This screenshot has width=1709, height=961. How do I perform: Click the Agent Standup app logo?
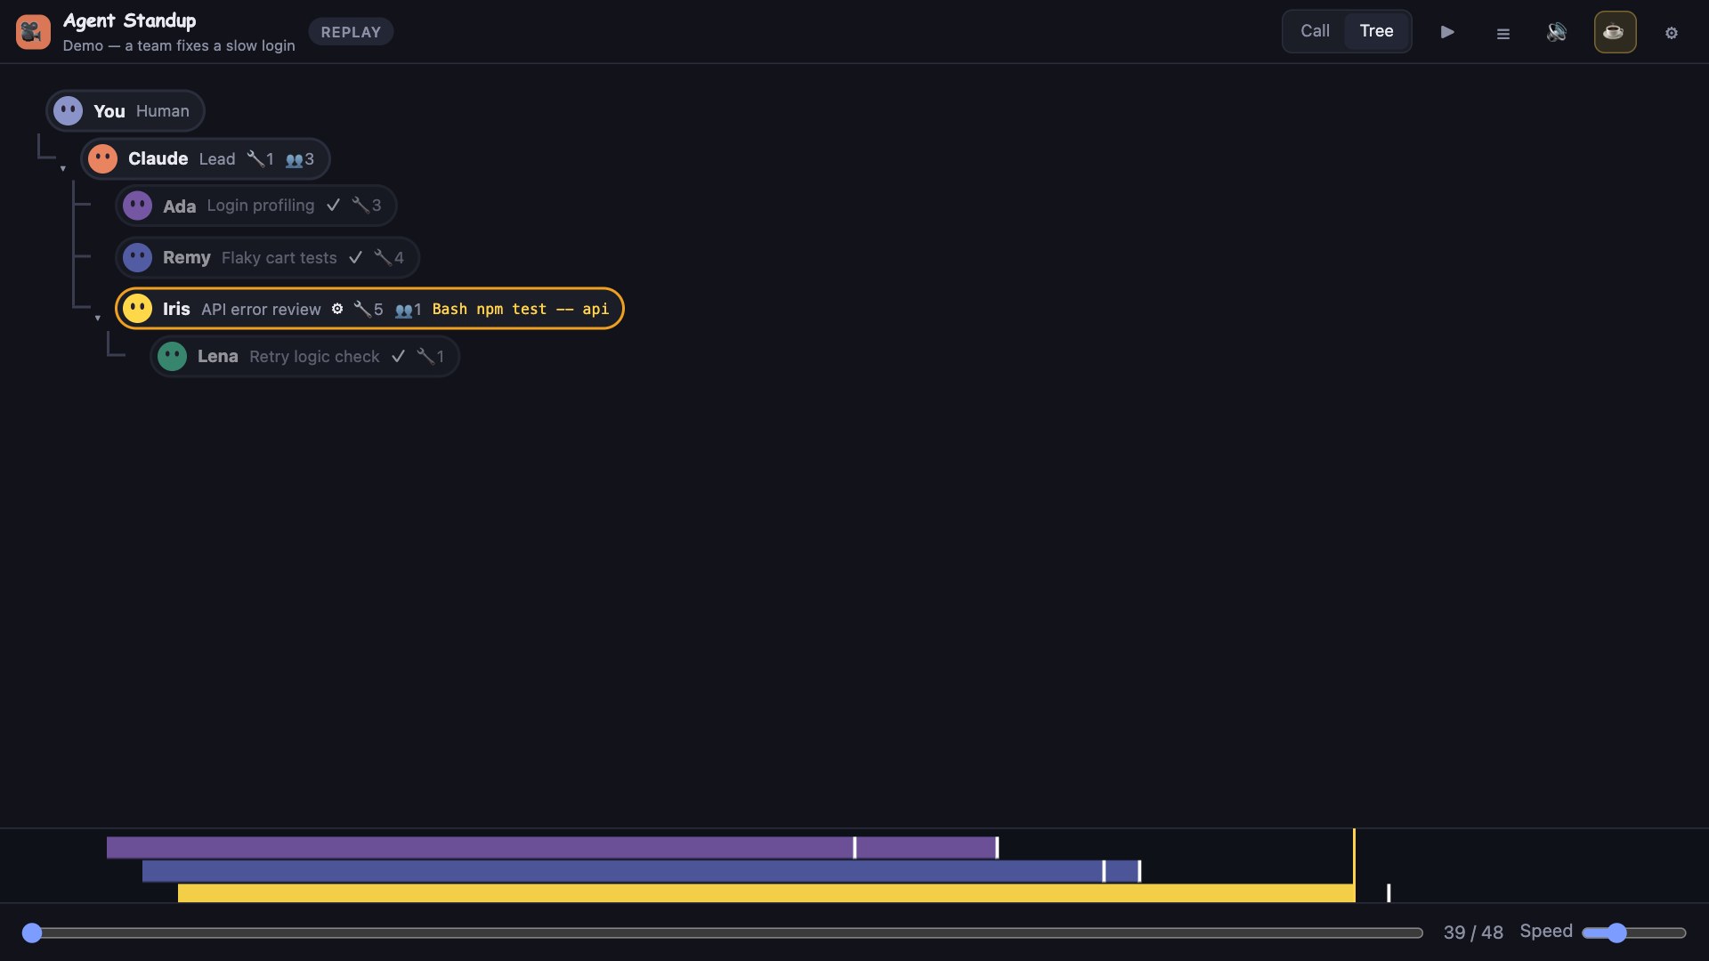pos(33,32)
